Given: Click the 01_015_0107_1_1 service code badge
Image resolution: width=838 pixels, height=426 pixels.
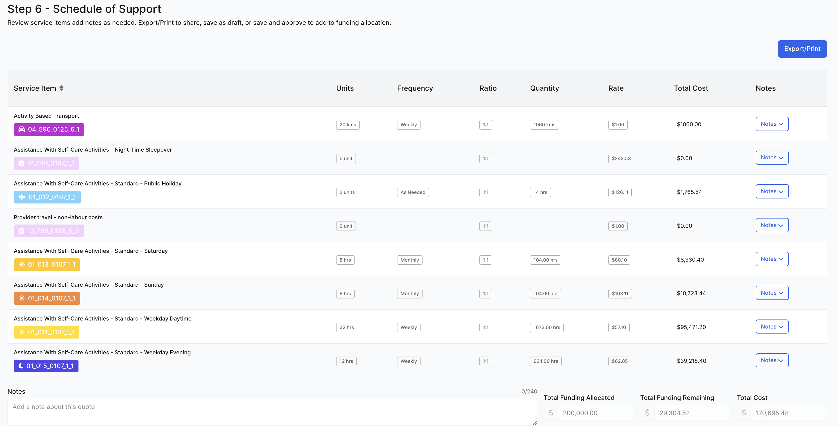Looking at the screenshot, I should coord(46,366).
